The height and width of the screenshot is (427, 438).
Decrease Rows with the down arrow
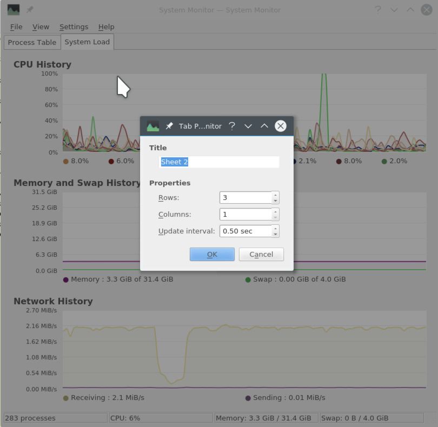tap(275, 201)
